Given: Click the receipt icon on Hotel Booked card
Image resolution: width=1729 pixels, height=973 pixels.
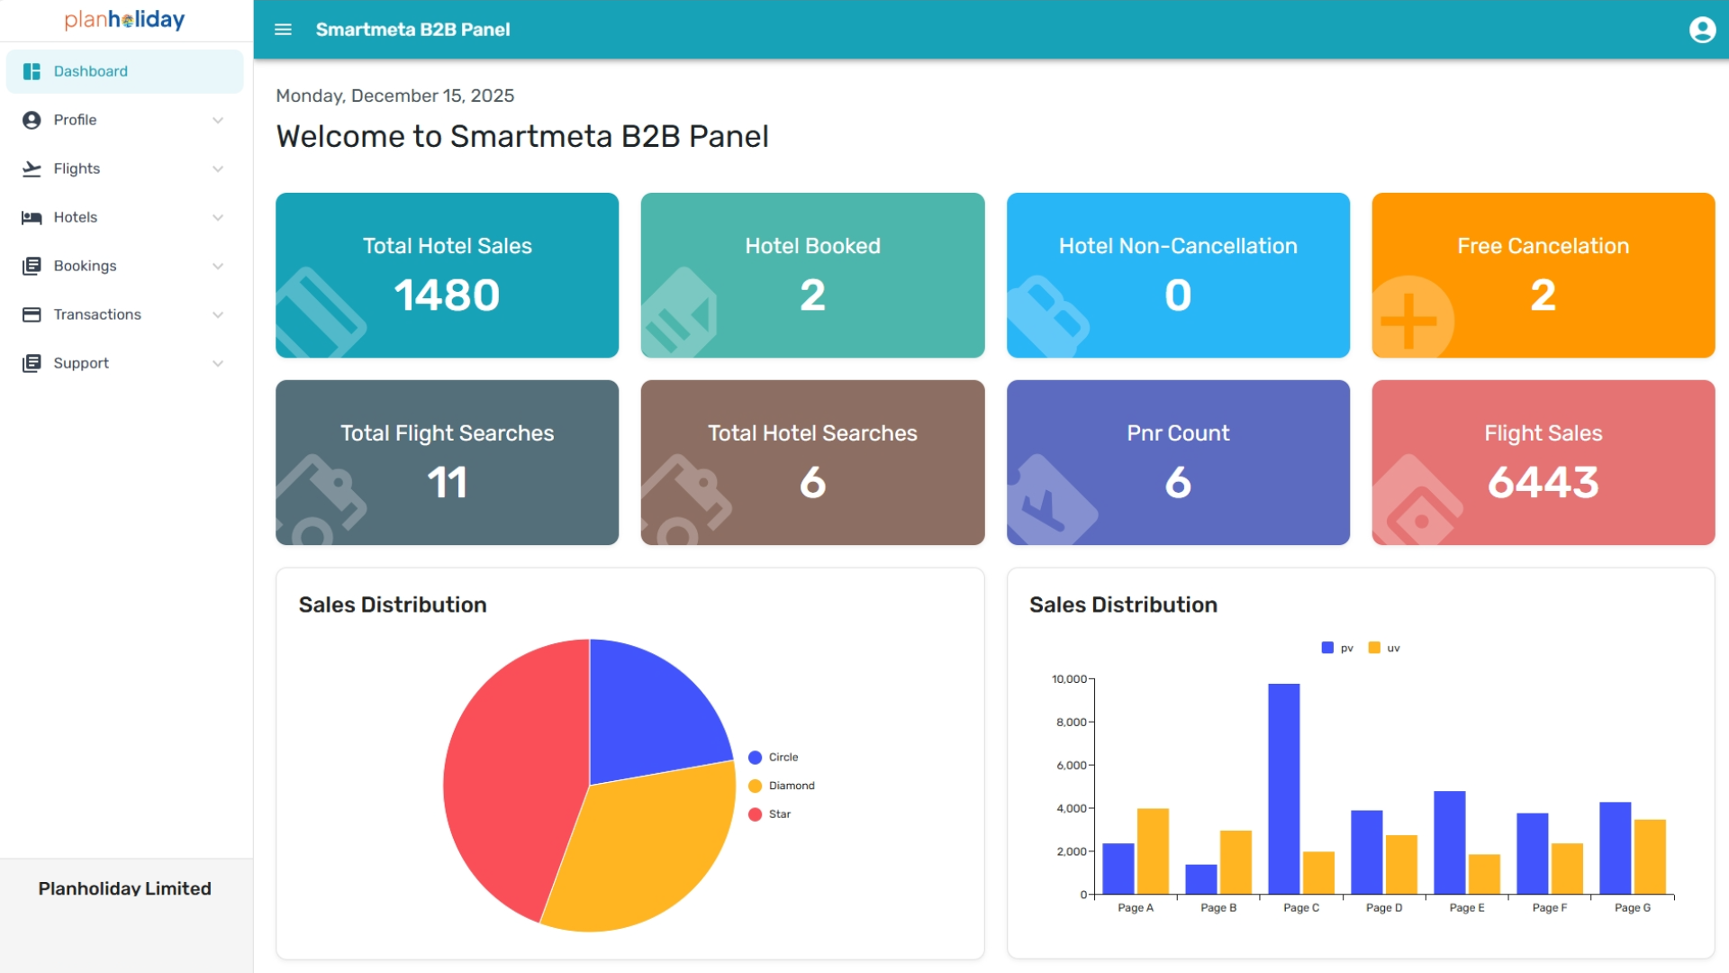Looking at the screenshot, I should [x=680, y=314].
